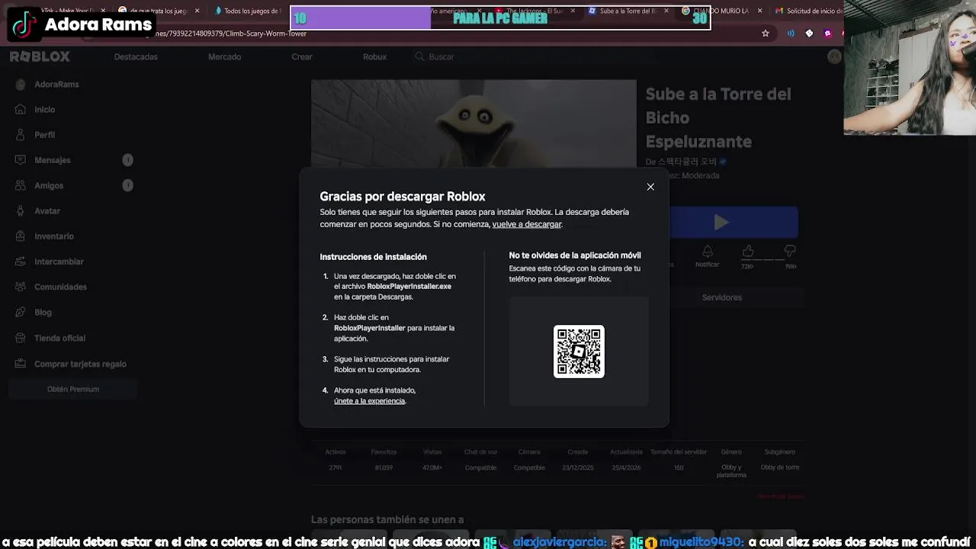Open the Mercado menu
The width and height of the screenshot is (976, 549).
tap(224, 57)
